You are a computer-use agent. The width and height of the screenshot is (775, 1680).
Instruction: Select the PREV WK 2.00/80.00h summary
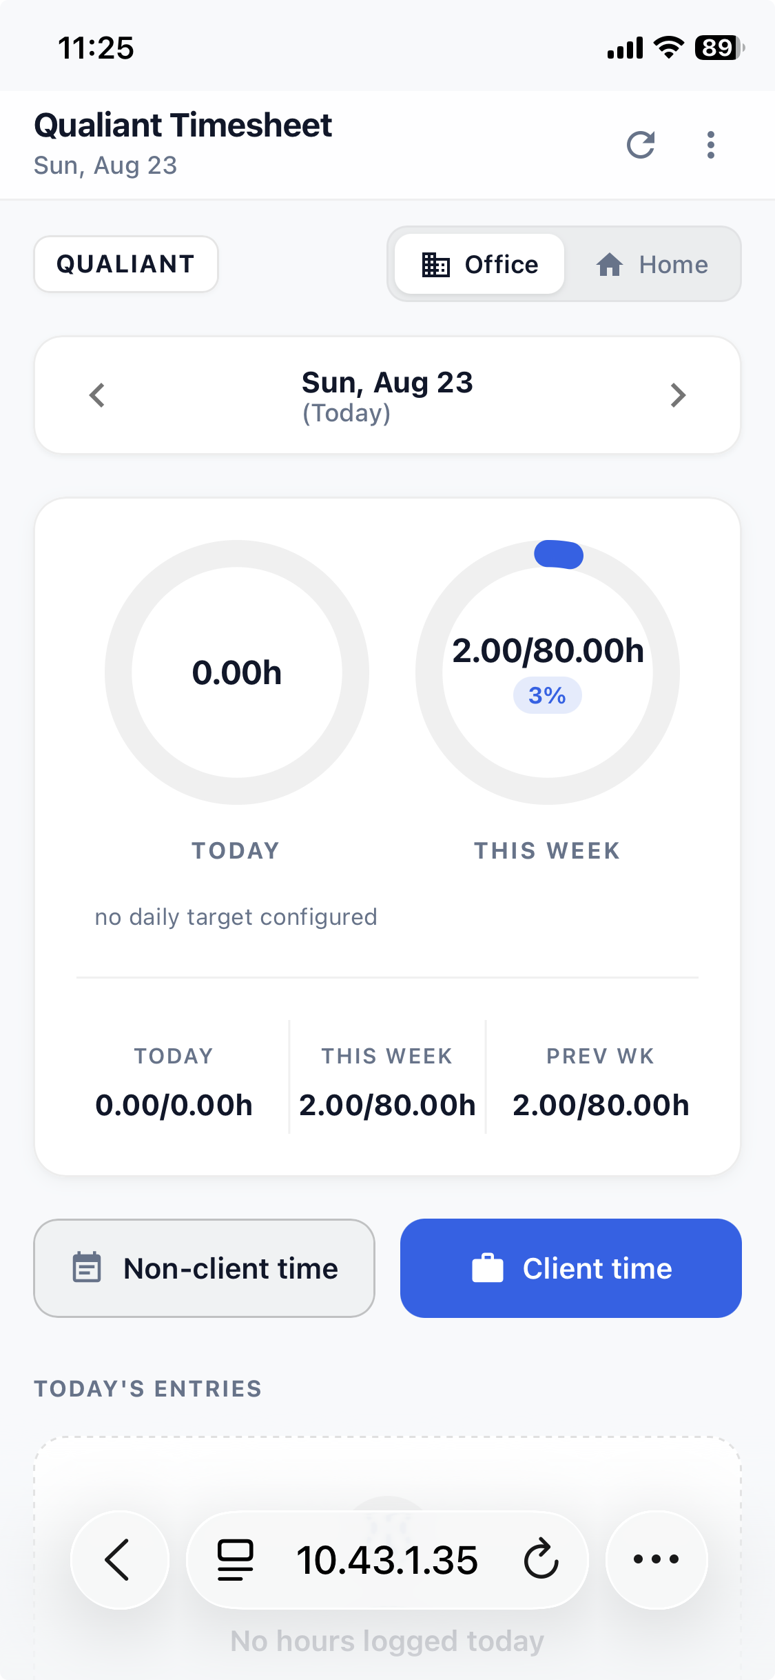[601, 1080]
